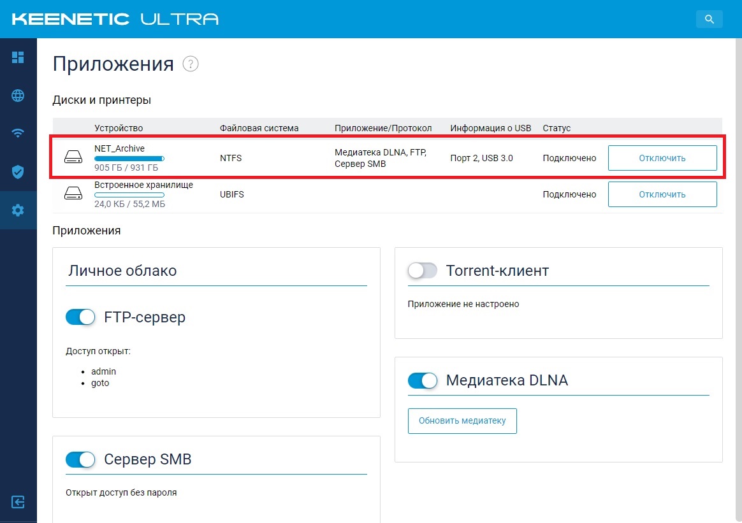This screenshot has height=523, width=742.
Task: Click Отключить for Встроенное хранилище
Action: click(662, 194)
